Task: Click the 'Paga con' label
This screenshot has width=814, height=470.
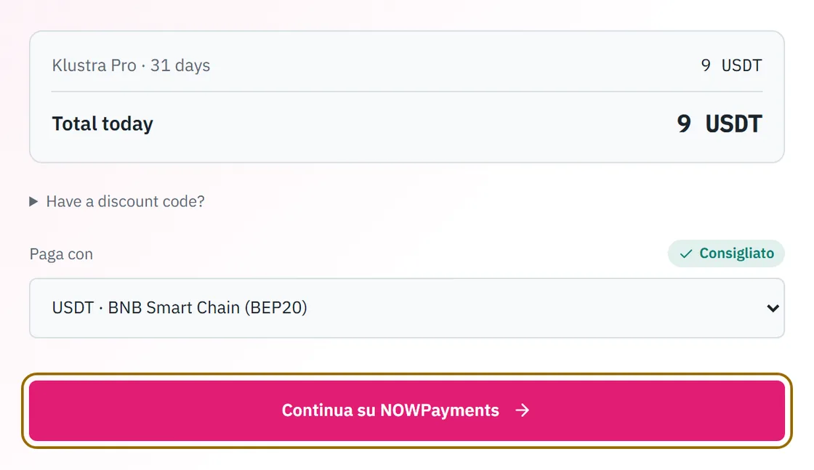Action: pyautogui.click(x=61, y=254)
